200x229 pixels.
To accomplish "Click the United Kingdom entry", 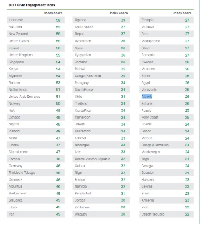I will pyautogui.click(x=21, y=55).
